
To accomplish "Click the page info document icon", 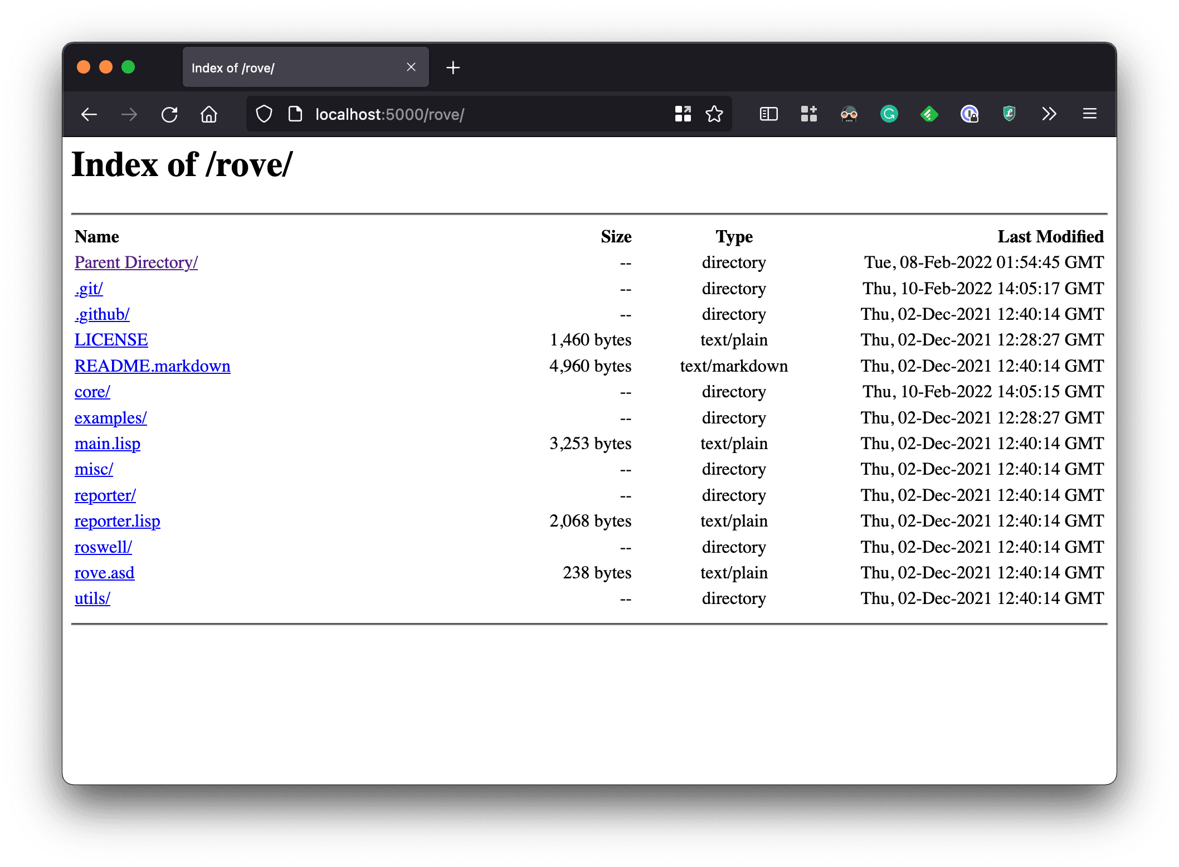I will click(295, 114).
